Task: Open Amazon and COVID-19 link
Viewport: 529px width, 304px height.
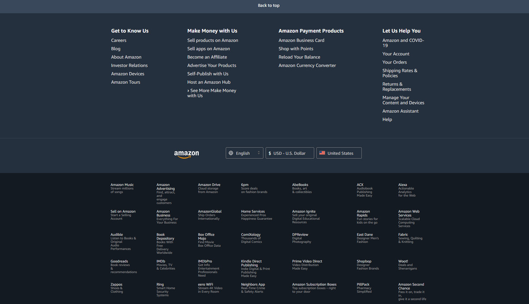Action: [x=403, y=43]
